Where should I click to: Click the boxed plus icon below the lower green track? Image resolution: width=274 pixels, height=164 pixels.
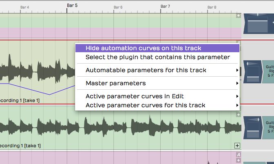click(x=238, y=145)
